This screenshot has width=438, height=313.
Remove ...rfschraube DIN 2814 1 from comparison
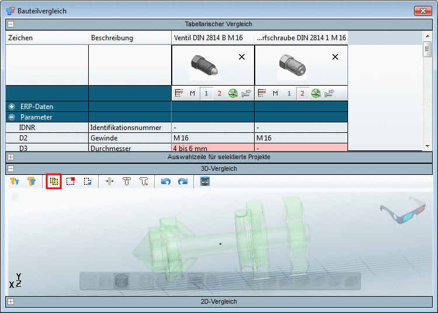pyautogui.click(x=335, y=57)
